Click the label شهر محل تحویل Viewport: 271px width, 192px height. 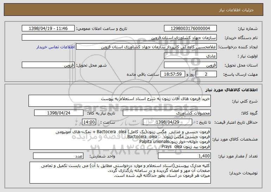[x=92, y=65]
